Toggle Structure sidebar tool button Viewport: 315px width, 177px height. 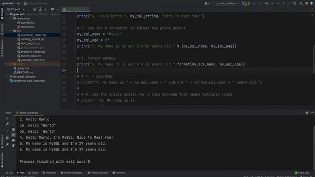click(2, 142)
